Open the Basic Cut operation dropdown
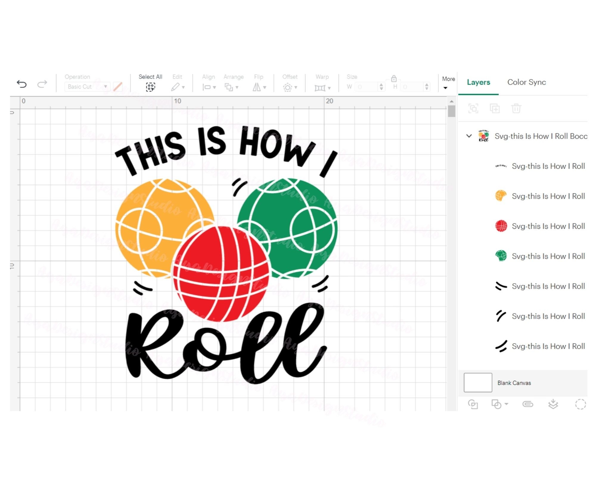Image resolution: width=596 pixels, height=482 pixels. (87, 87)
